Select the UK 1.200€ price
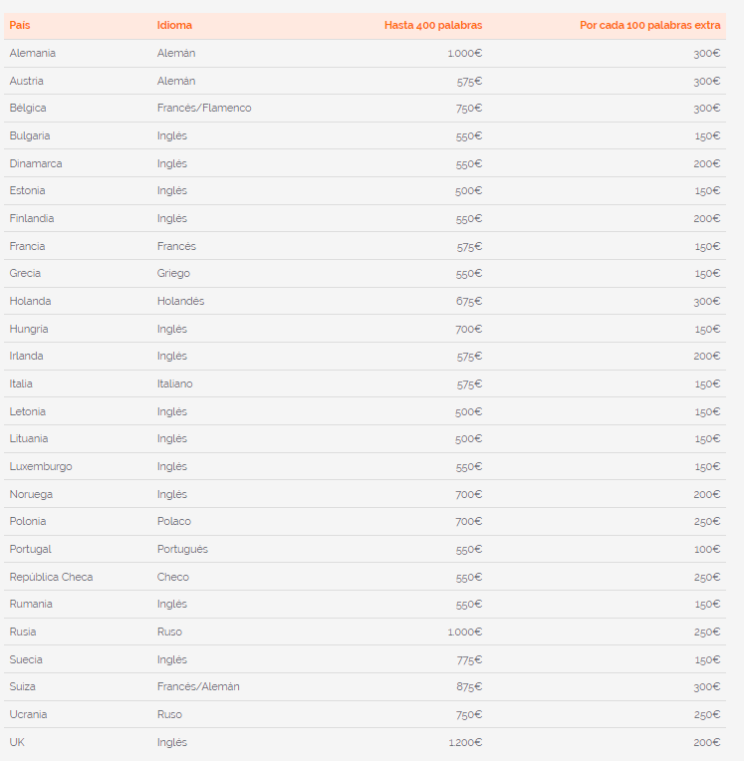The width and height of the screenshot is (744, 761). (465, 742)
